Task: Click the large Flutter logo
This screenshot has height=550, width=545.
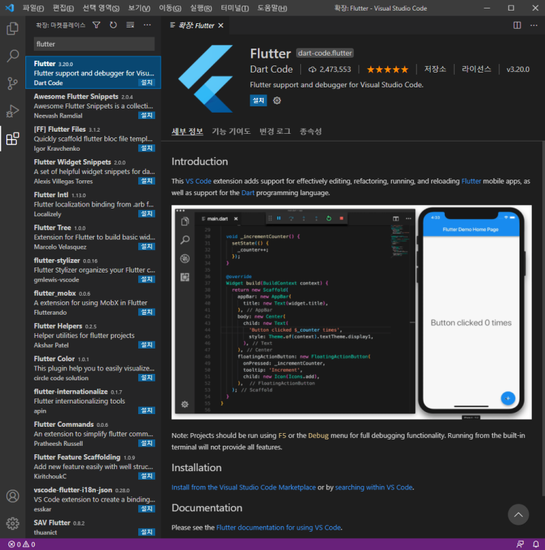Action: pos(206,79)
